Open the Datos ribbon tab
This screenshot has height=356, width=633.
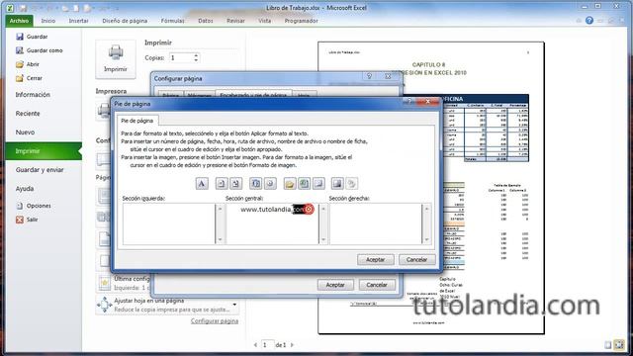click(206, 21)
